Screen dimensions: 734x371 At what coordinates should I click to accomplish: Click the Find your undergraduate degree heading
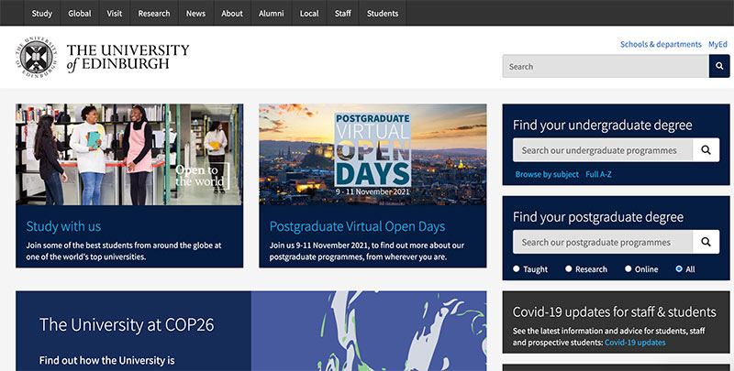(603, 125)
